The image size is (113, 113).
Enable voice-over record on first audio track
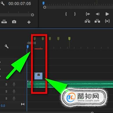point(14,84)
